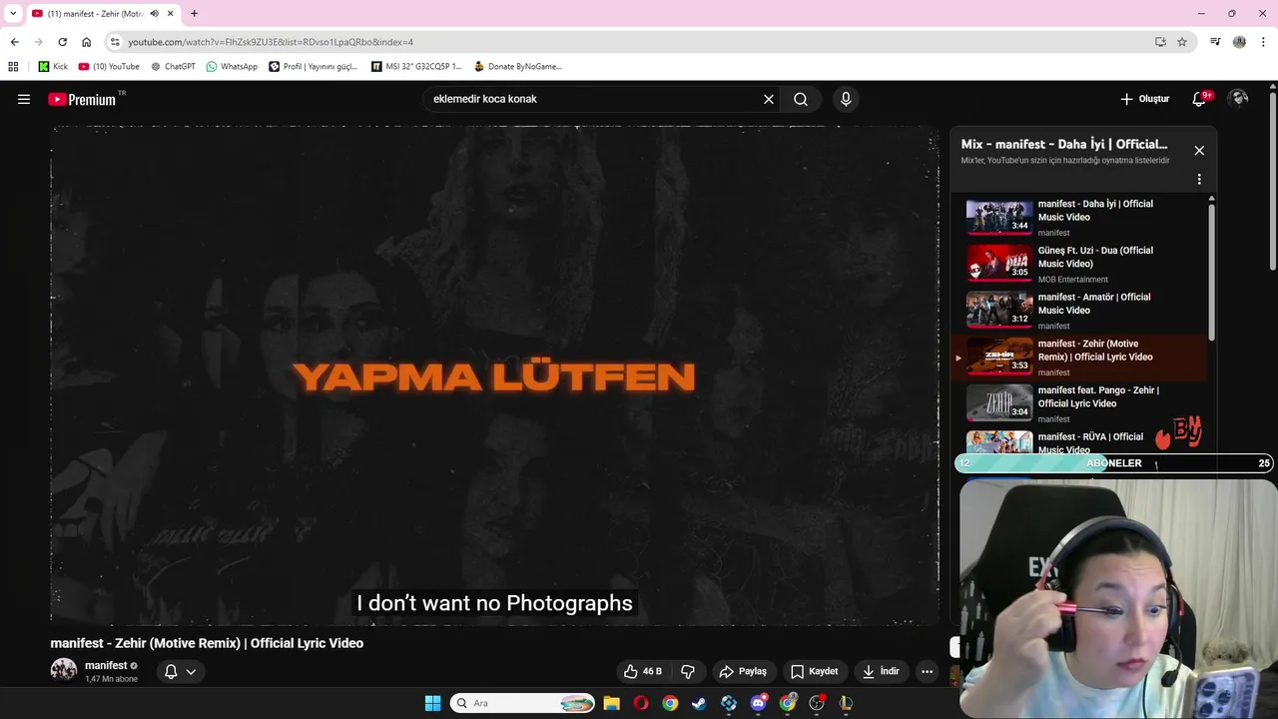The width and height of the screenshot is (1278, 719).
Task: Open the (10) YouTube bookmark
Action: click(x=109, y=67)
